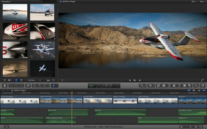Image resolution: width=207 pixels, height=129 pixels.
Task: Enter full screen viewer playback
Action: click(x=202, y=80)
